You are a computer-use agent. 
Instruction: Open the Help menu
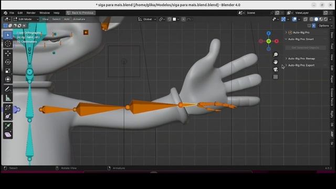56,13
